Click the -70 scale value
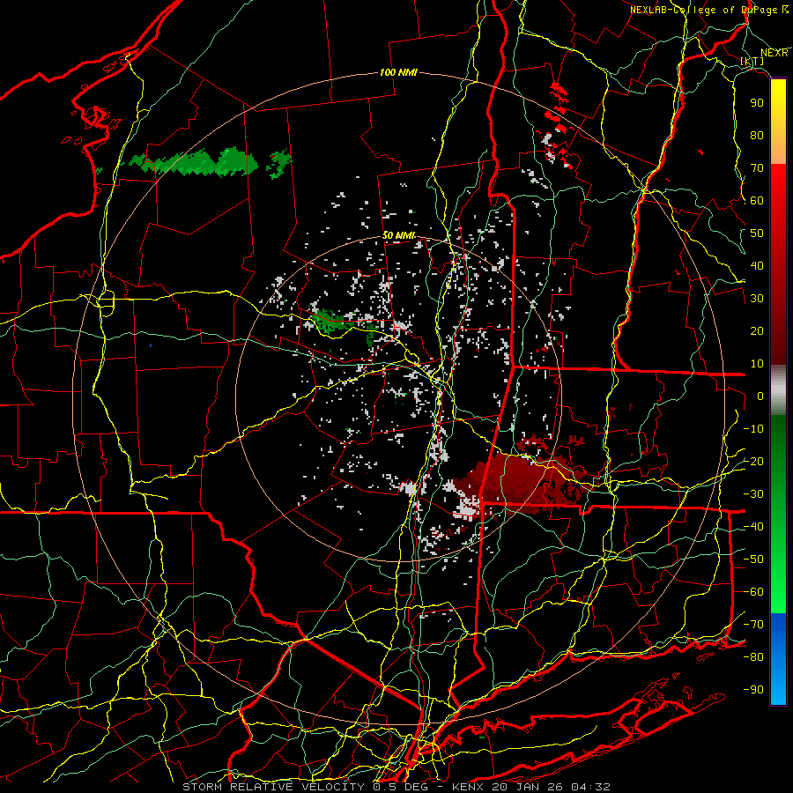This screenshot has width=793, height=793. [753, 624]
